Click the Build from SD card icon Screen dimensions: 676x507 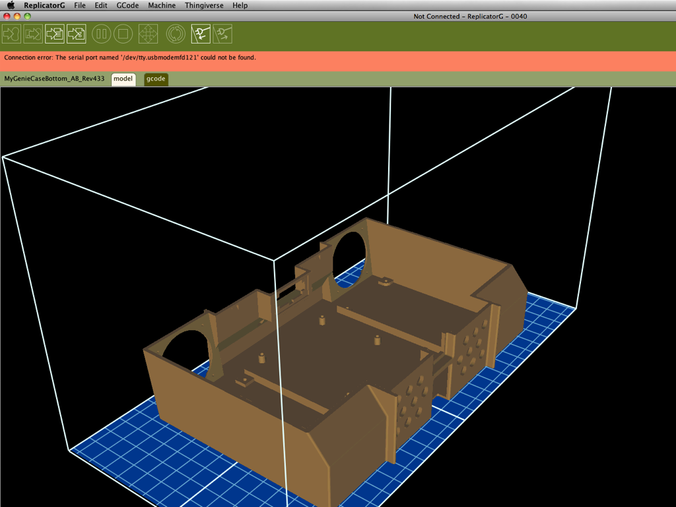(33, 34)
